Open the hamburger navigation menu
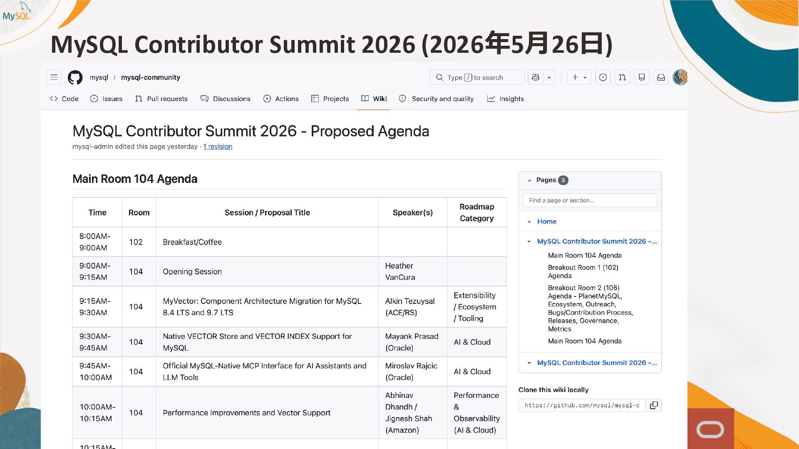 pos(54,77)
